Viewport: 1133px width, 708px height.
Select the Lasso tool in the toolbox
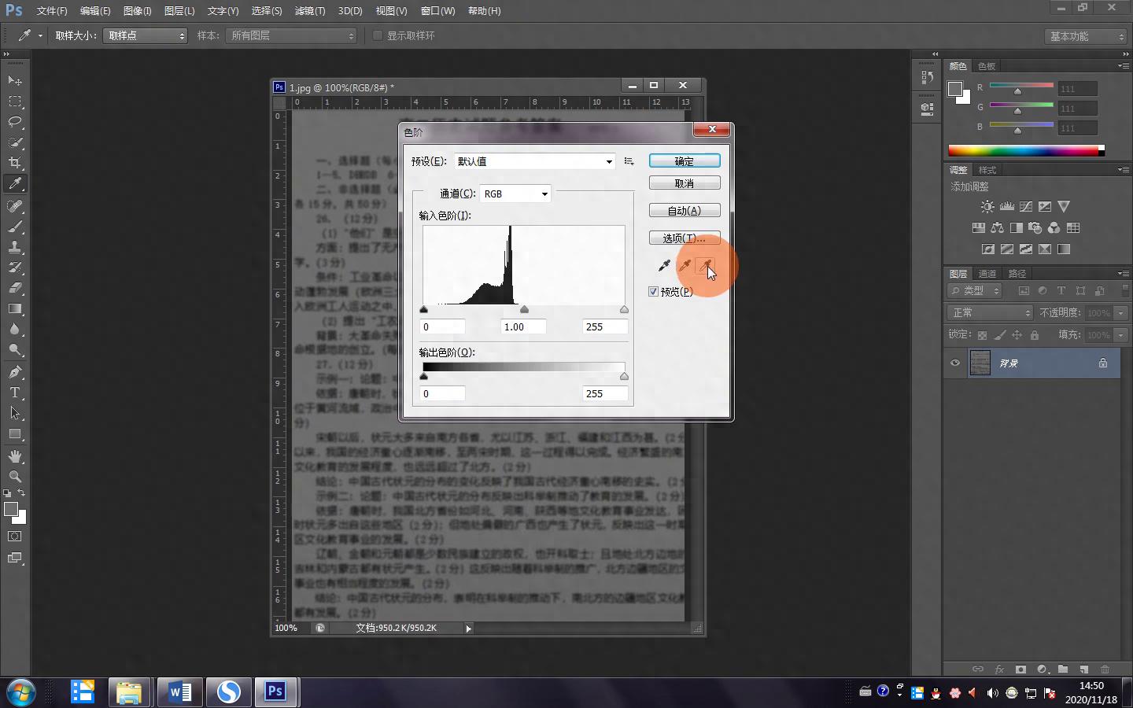click(15, 122)
